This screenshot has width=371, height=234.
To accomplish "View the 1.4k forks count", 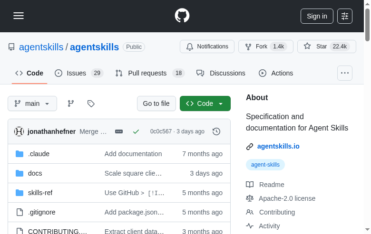I will point(278,47).
